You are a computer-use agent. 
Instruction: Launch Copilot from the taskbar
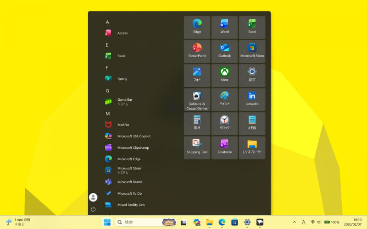(197, 222)
